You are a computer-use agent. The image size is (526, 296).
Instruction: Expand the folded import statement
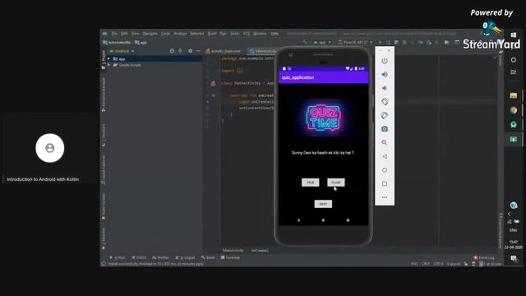pos(240,71)
